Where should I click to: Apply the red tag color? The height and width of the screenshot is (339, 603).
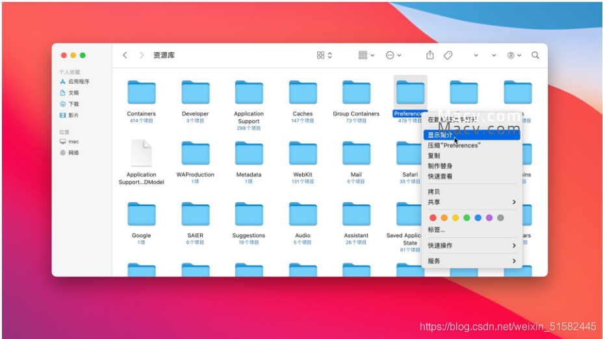coord(433,218)
